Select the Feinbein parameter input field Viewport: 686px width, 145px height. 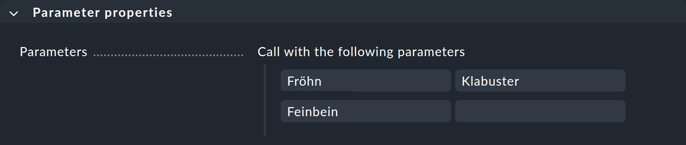tap(365, 111)
